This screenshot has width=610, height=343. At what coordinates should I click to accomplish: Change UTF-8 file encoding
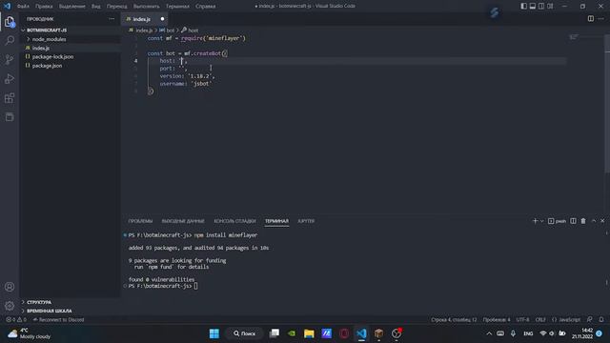[x=522, y=320]
